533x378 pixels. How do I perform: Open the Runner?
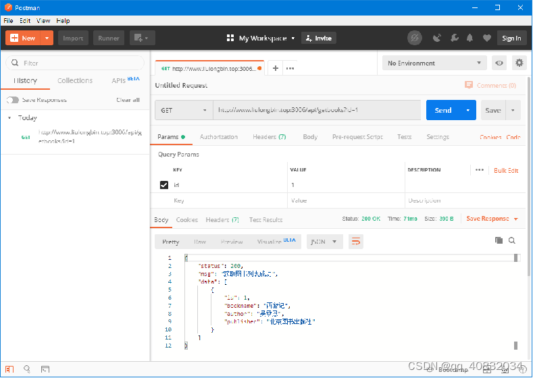[109, 38]
